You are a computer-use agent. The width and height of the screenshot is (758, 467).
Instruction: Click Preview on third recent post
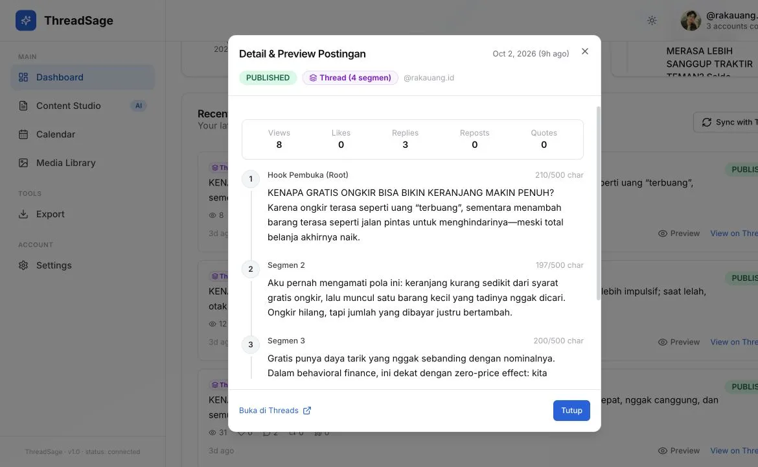679,451
